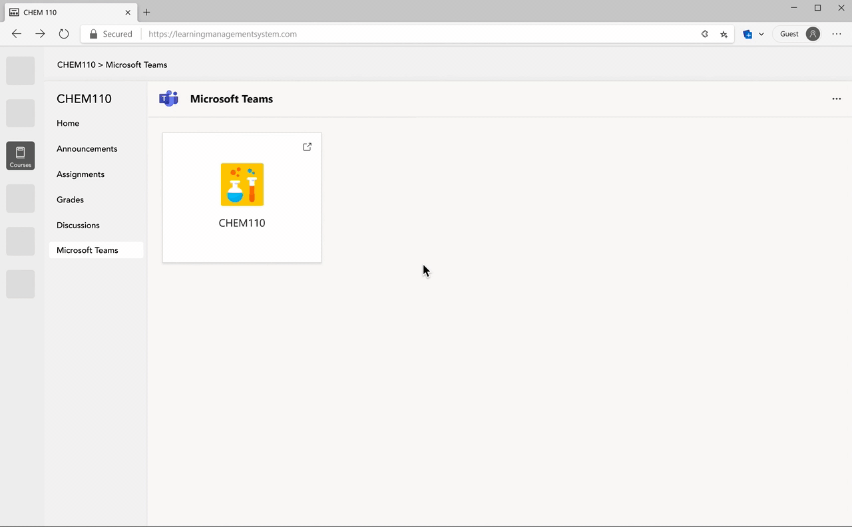Open Discussions in the course navigation
Image resolution: width=852 pixels, height=527 pixels.
click(78, 225)
